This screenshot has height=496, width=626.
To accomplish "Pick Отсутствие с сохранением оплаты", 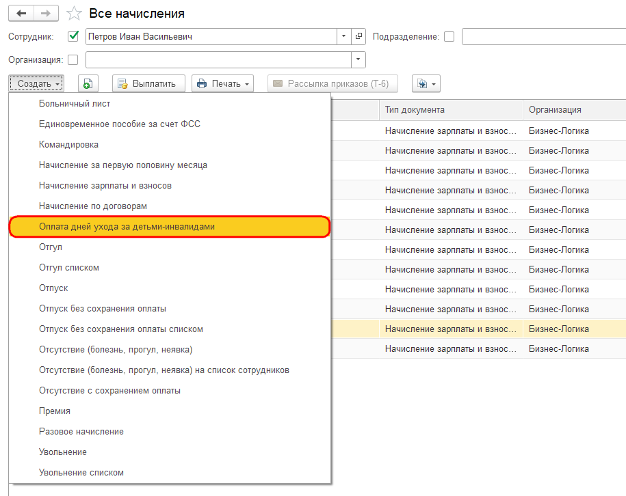I will 170,391.
